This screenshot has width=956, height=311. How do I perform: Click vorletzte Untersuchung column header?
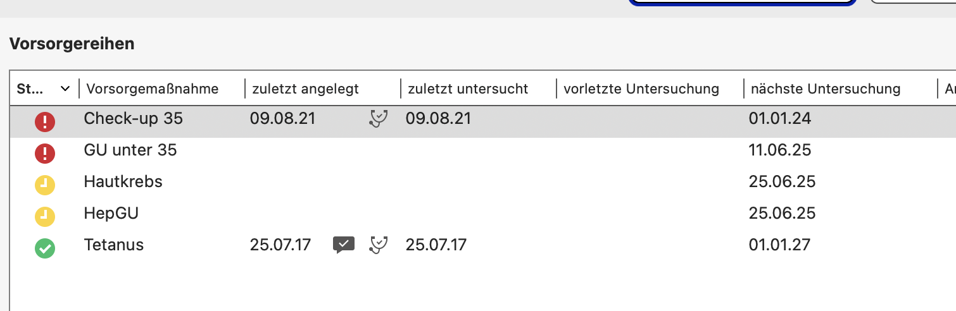641,89
